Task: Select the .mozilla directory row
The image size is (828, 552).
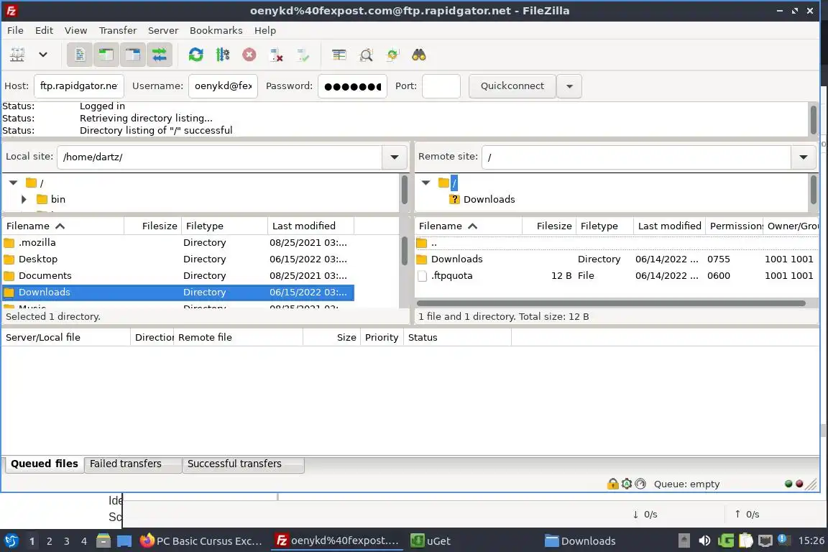Action: click(x=178, y=242)
